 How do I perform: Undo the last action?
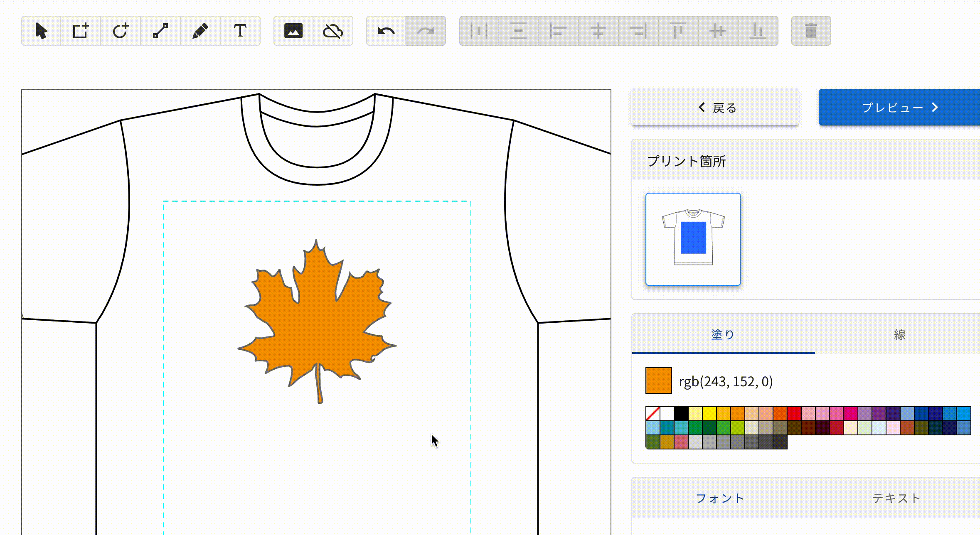pyautogui.click(x=386, y=31)
